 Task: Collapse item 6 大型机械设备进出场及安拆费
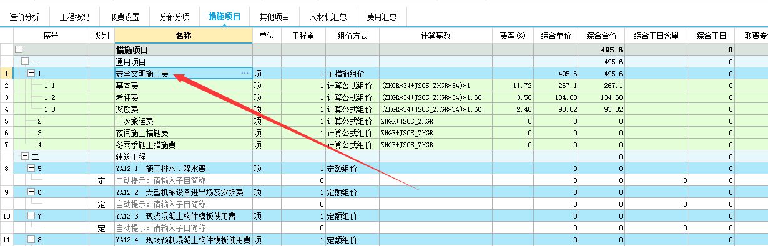[31, 192]
